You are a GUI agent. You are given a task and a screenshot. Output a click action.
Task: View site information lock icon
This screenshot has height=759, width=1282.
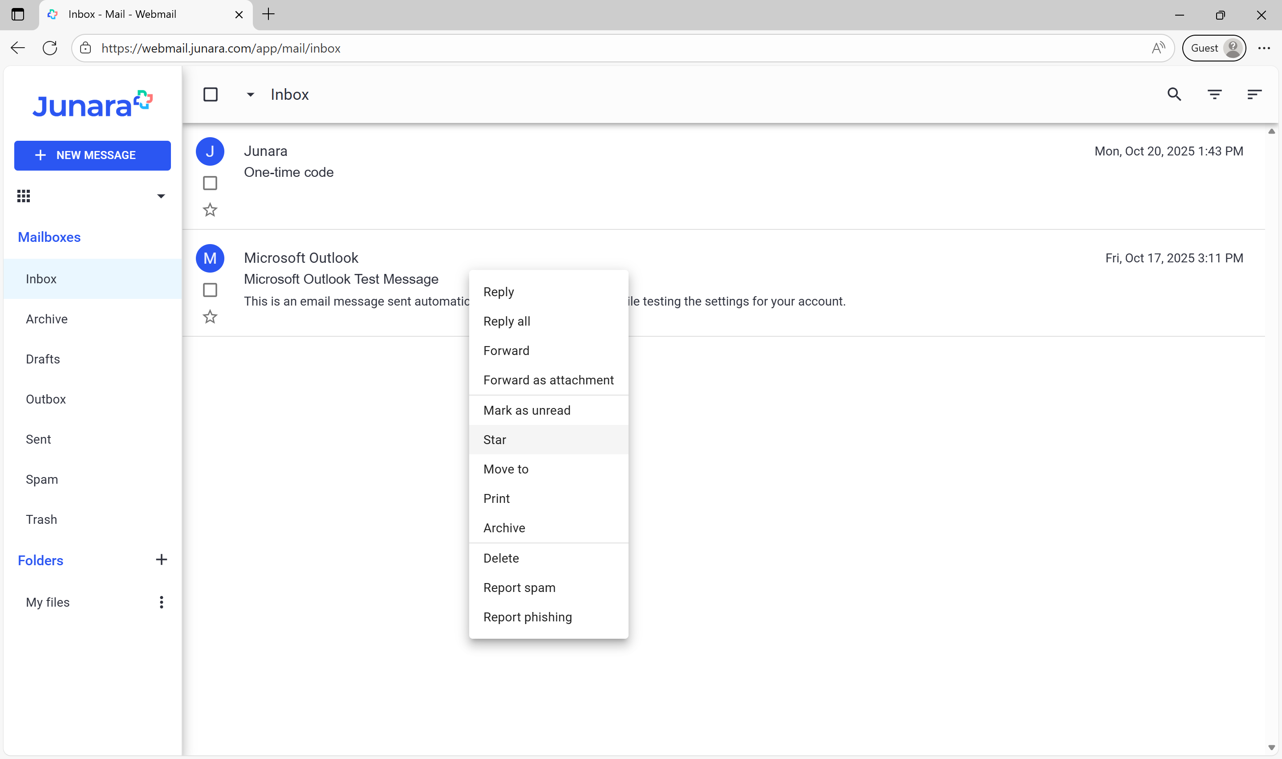pos(85,48)
